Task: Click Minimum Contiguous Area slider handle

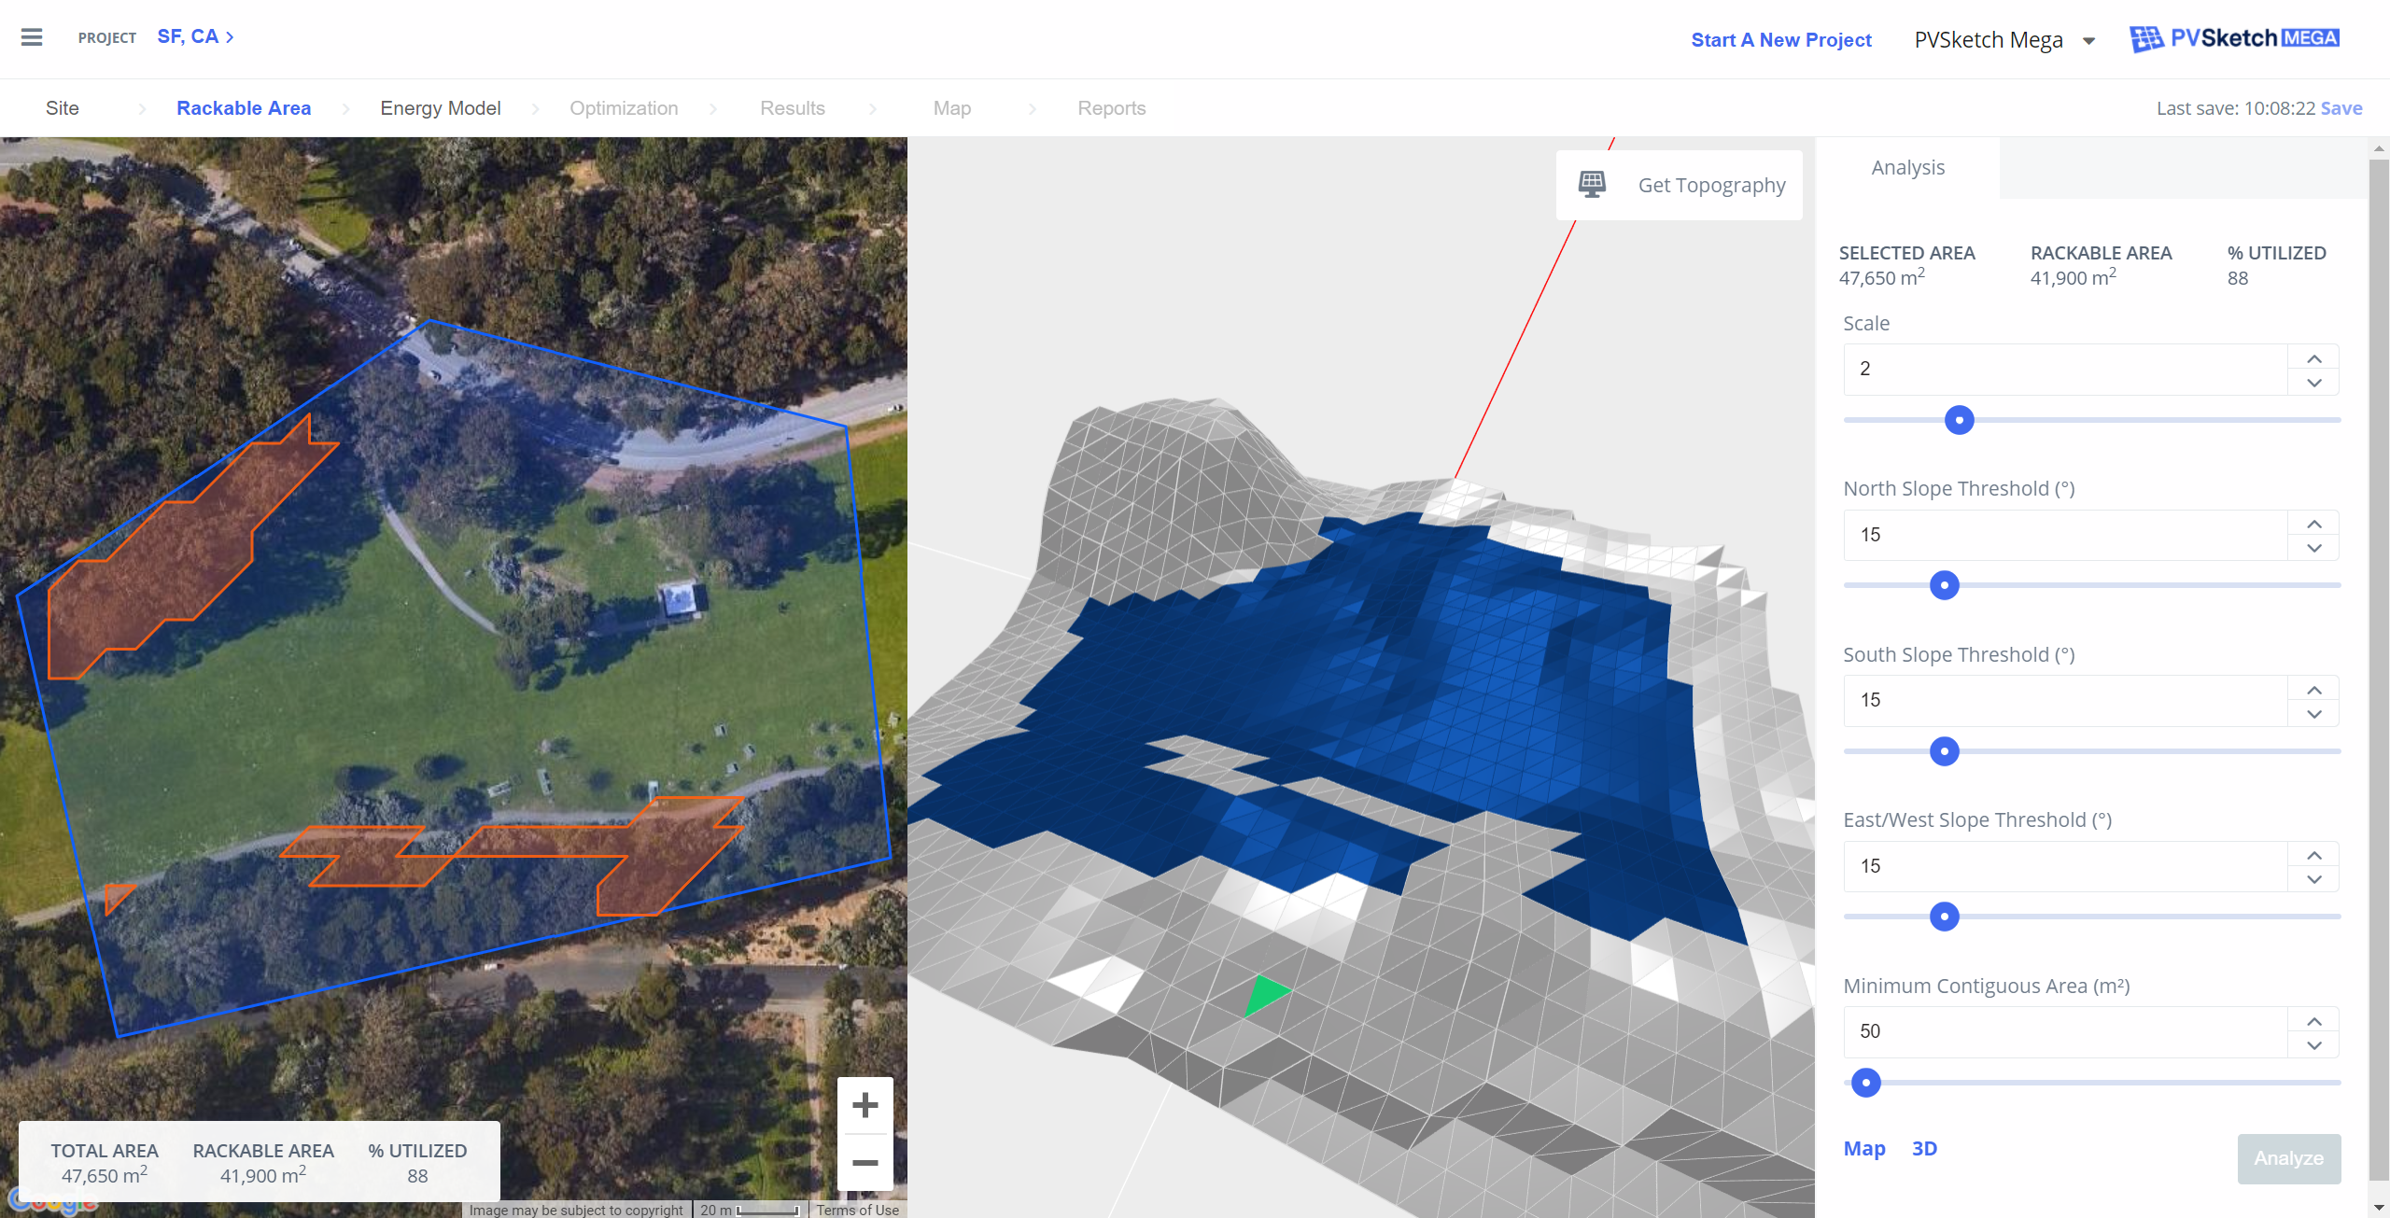Action: 1865,1083
